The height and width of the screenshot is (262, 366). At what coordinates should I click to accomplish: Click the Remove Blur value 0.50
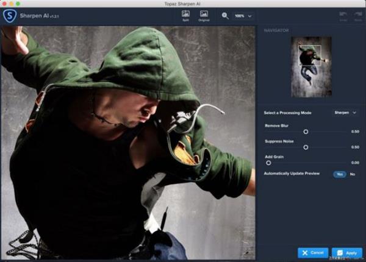(354, 131)
